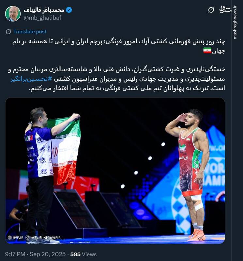Image resolution: width=243 pixels, height=261 pixels.
Task: Click the translate icon beside Translate post
Action: tap(8, 32)
